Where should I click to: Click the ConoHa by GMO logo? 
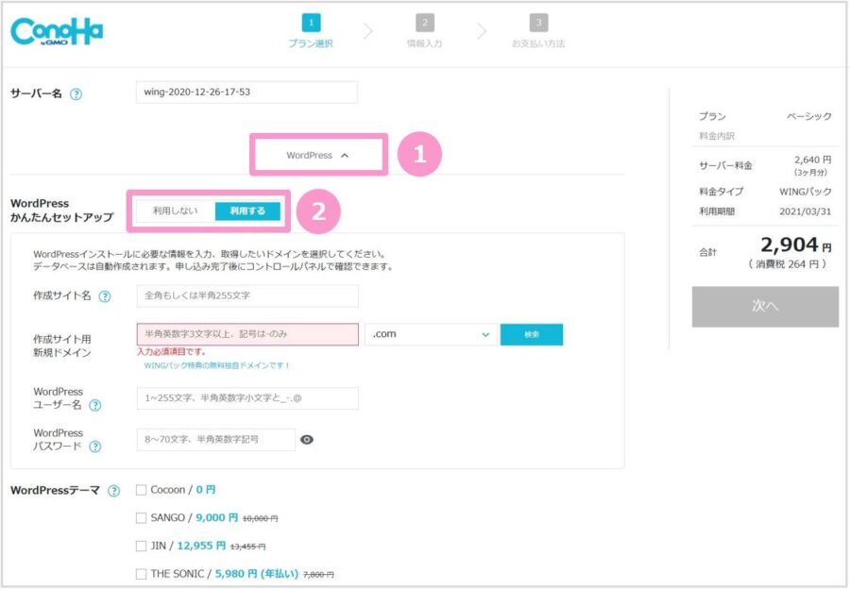(x=57, y=32)
